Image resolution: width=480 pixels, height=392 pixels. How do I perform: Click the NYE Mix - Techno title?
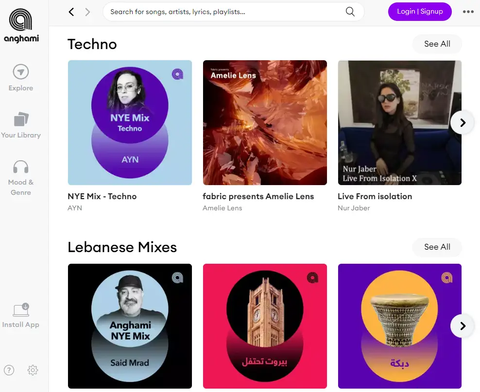(x=102, y=196)
